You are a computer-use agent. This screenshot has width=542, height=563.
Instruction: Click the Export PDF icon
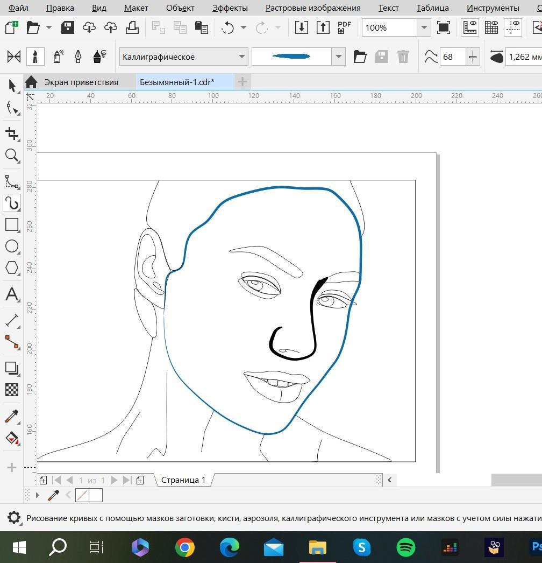pos(344,27)
